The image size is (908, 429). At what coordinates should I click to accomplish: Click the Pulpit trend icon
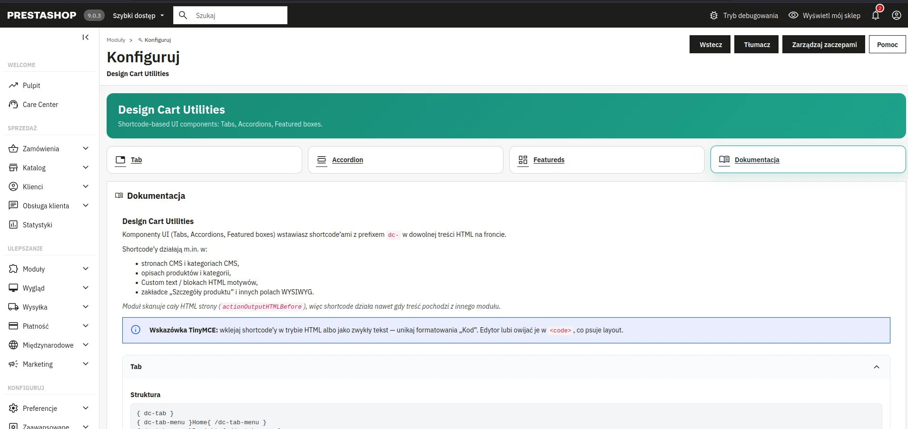coord(13,85)
